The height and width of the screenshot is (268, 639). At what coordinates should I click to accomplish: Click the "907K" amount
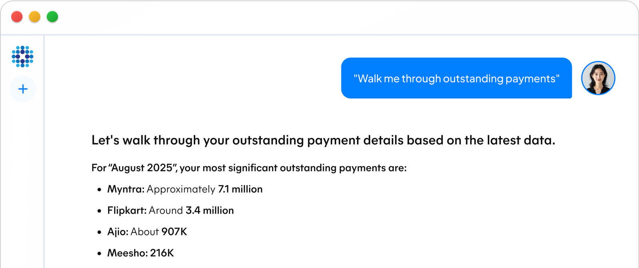pos(174,232)
